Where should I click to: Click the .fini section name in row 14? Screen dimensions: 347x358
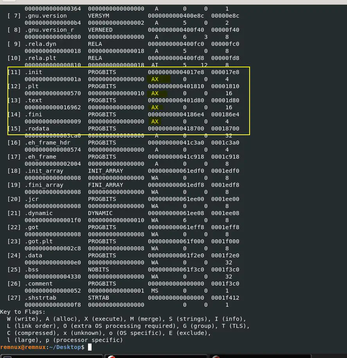[33, 114]
